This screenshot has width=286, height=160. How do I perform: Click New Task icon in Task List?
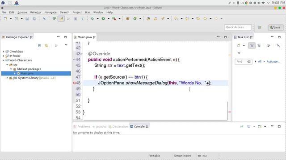239,45
